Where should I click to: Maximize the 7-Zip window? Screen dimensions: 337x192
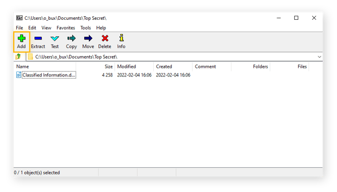[x=296, y=18]
